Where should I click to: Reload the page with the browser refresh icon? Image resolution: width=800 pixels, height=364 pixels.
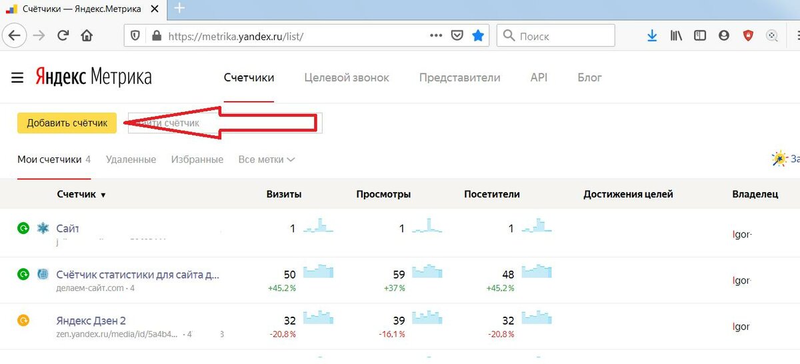pyautogui.click(x=63, y=36)
